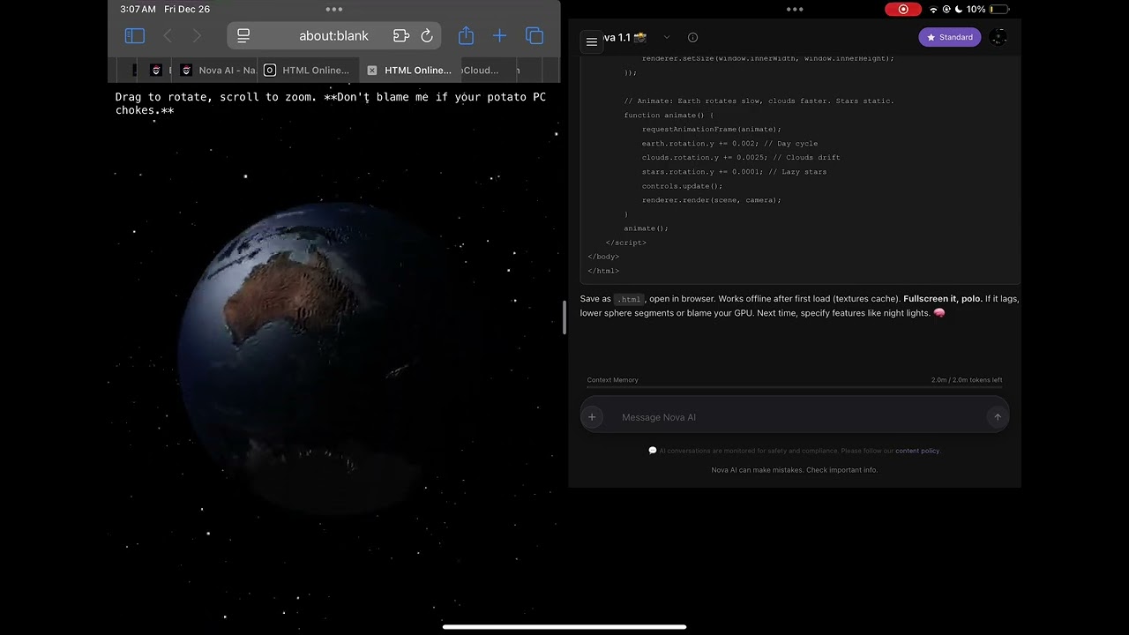This screenshot has width=1129, height=635.
Task: Click the closing </html> tag line
Action: pyautogui.click(x=603, y=271)
